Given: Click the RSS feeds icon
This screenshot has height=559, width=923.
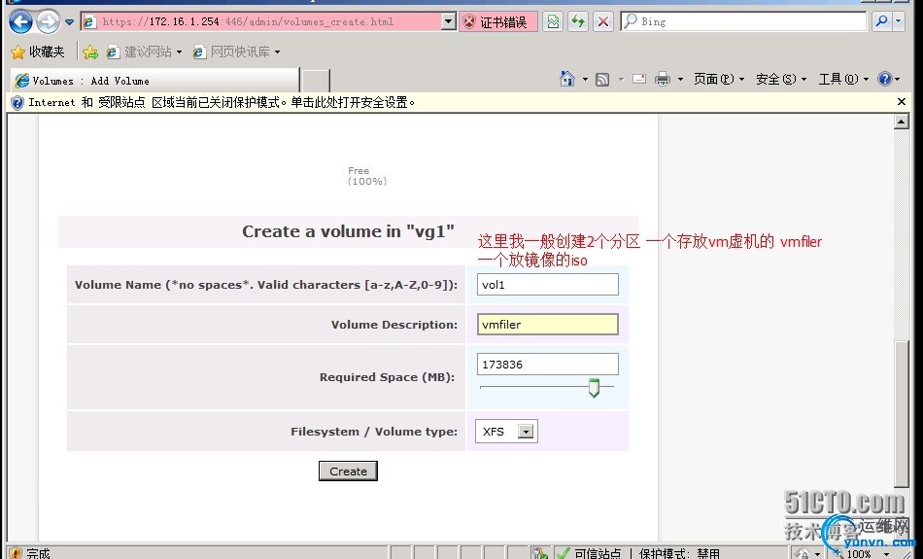Looking at the screenshot, I should coord(602,79).
